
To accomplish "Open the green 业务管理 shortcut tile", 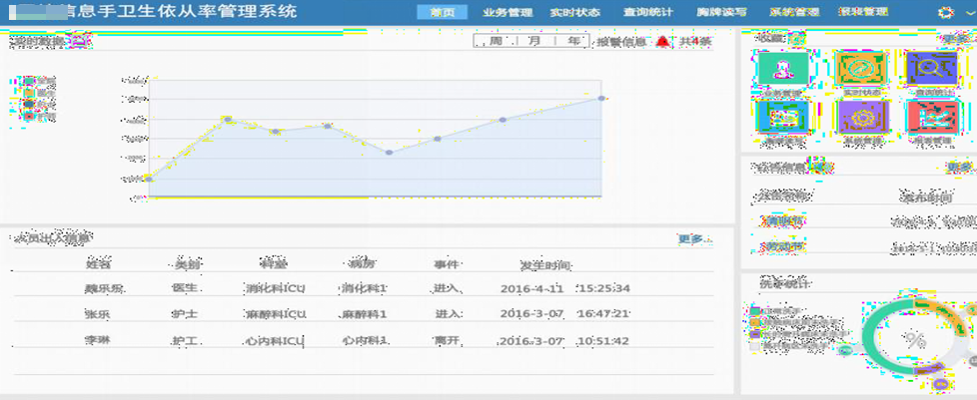I will 782,69.
